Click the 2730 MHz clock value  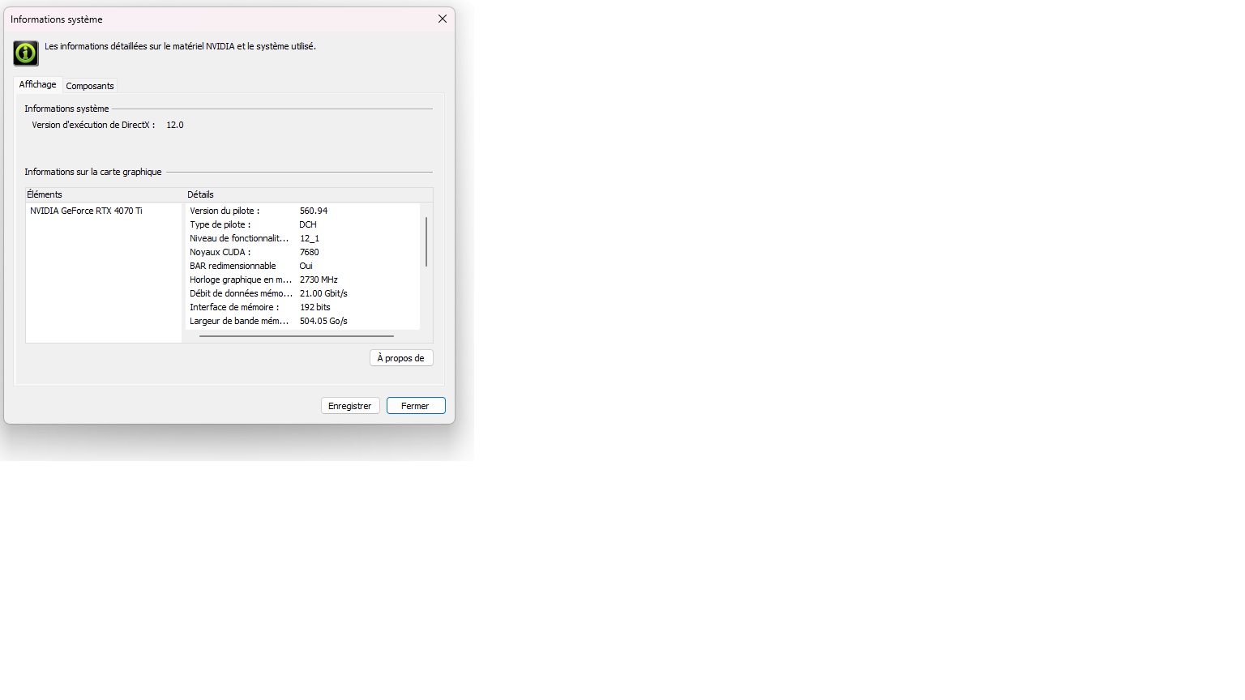pyautogui.click(x=319, y=280)
